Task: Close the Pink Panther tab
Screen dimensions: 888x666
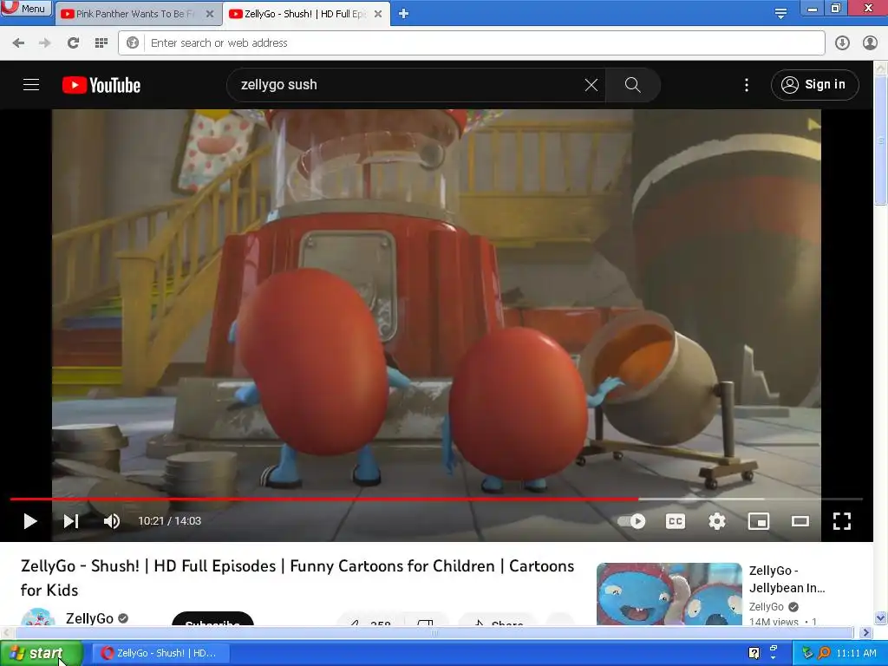Action: click(x=210, y=14)
